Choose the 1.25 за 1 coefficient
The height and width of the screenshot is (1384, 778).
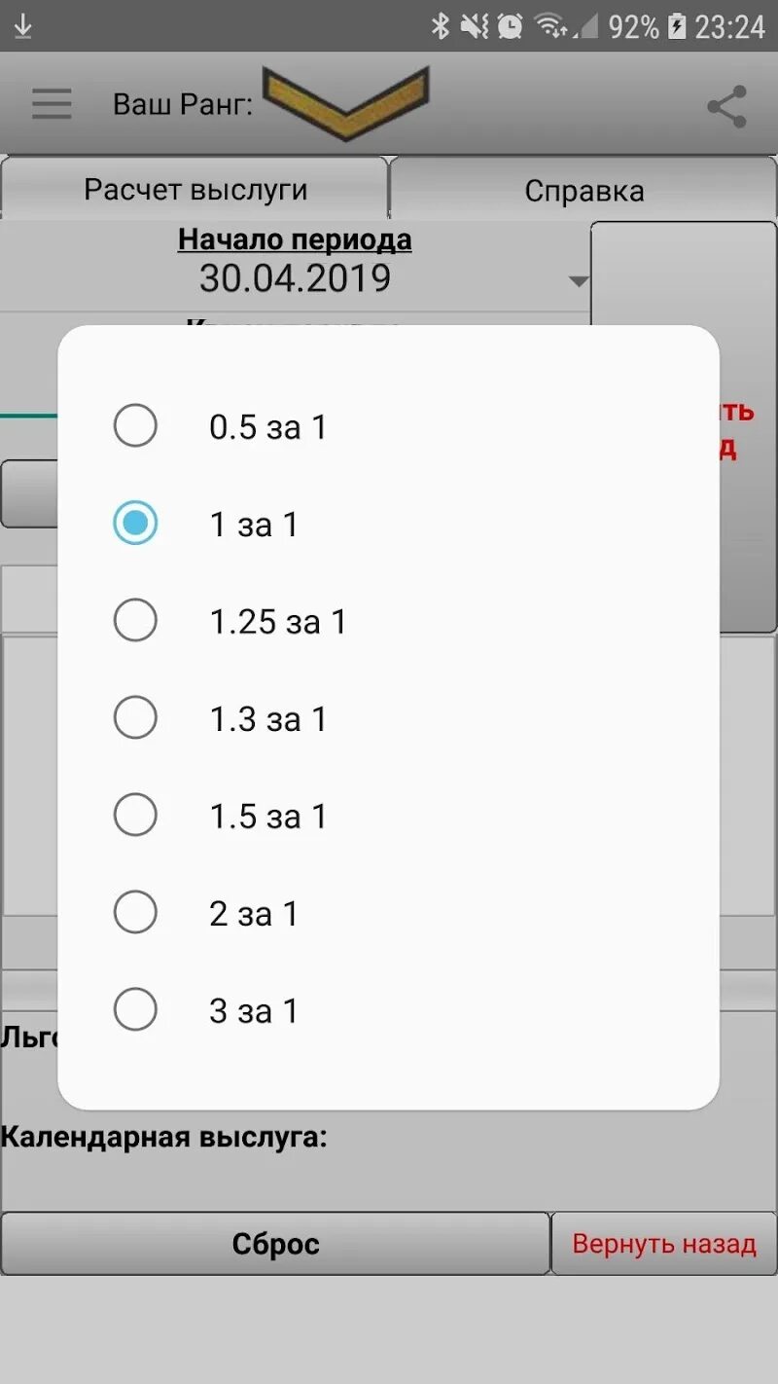(x=388, y=621)
